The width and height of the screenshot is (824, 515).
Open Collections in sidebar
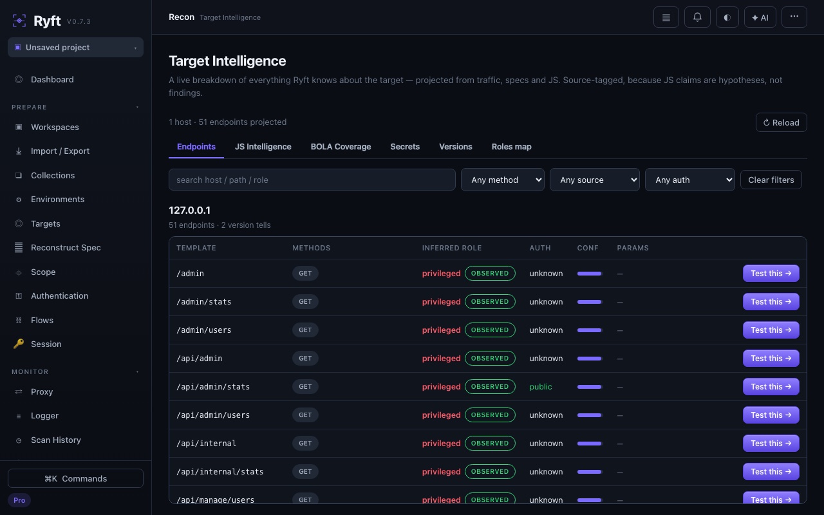(75, 175)
